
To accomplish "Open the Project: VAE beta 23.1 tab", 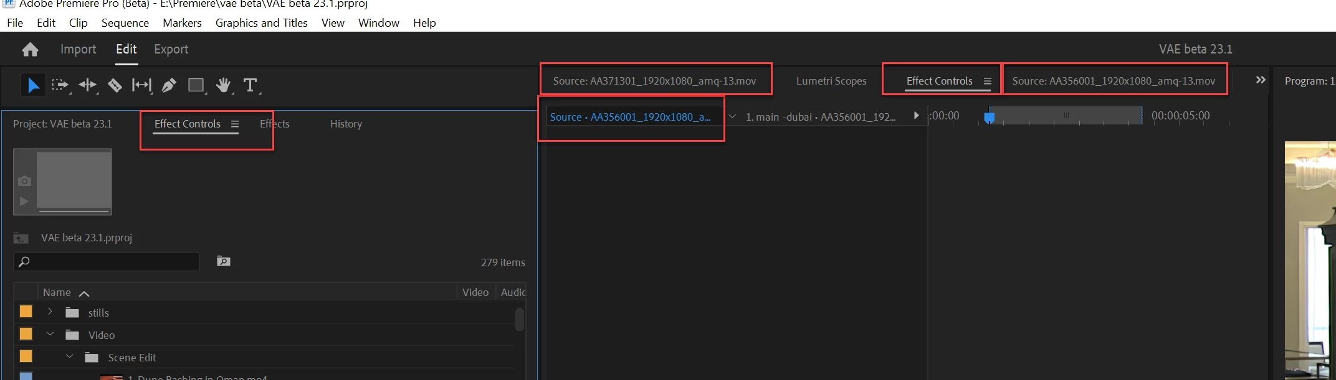I will [62, 124].
